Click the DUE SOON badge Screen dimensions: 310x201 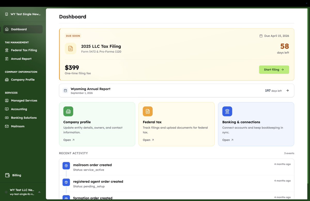click(x=73, y=36)
